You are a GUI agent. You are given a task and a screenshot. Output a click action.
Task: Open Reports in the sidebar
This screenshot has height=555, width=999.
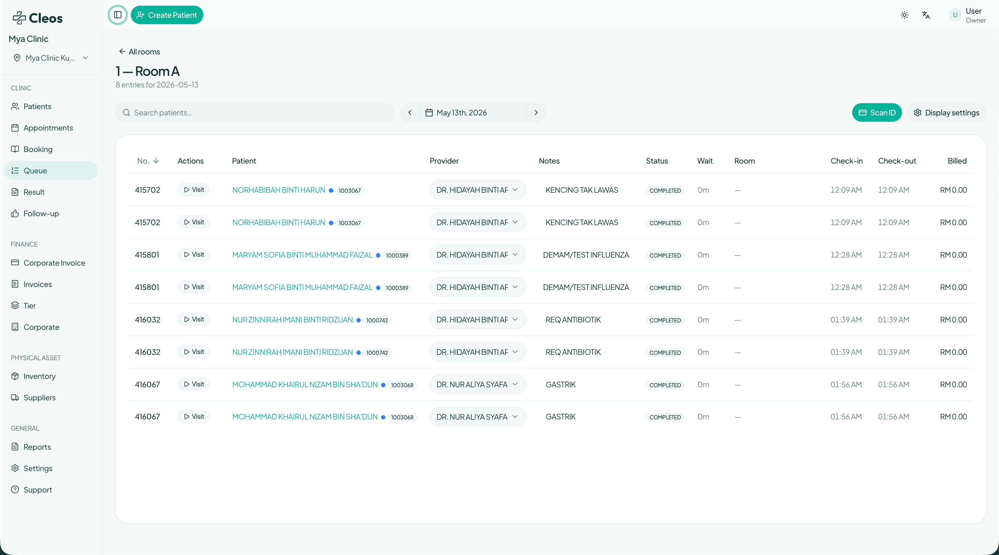tap(51, 447)
